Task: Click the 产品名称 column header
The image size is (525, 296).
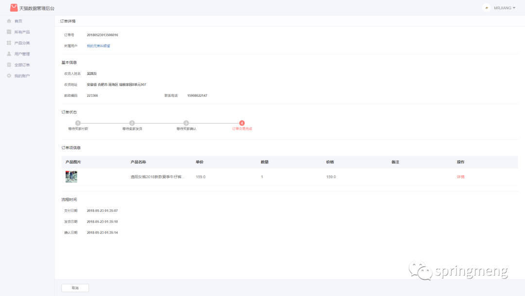Action: [138, 162]
